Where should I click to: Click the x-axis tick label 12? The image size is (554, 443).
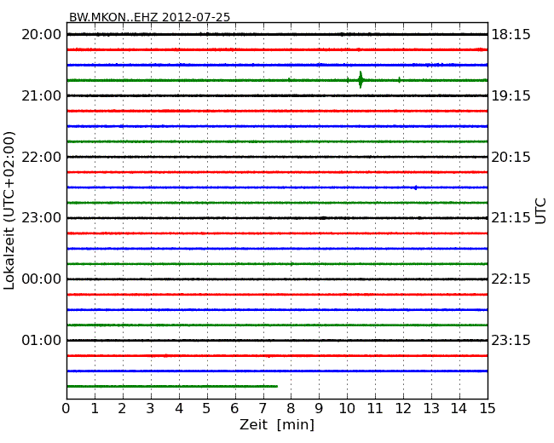403,409
